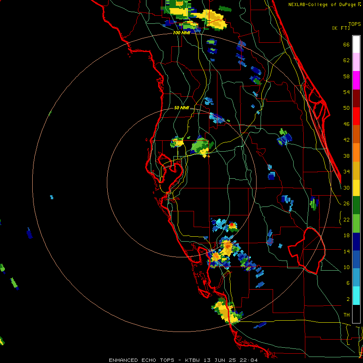Image resolution: width=363 pixels, height=363 pixels.
Task: Click the 18 legend value
Action: coord(346,236)
